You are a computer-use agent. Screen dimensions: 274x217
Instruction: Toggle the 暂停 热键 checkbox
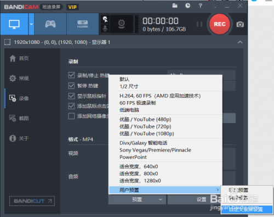pyautogui.click(x=71, y=86)
